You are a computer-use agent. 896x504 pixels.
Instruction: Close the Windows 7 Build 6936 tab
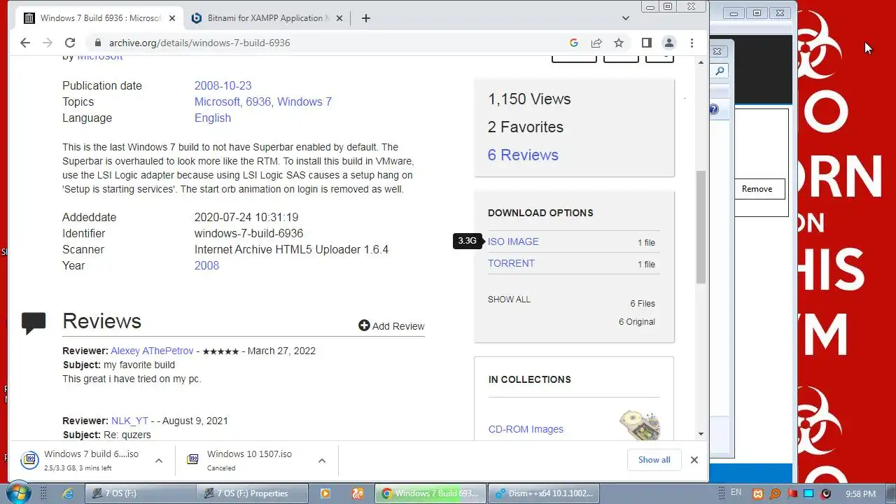[x=171, y=18]
